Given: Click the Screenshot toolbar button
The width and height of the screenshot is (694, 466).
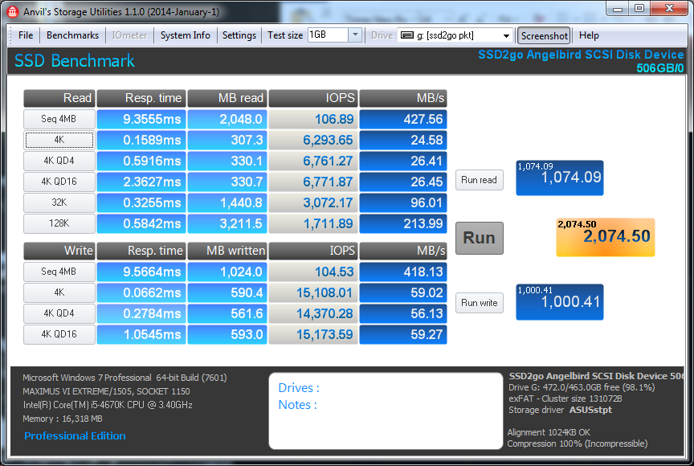Looking at the screenshot, I should (x=544, y=35).
